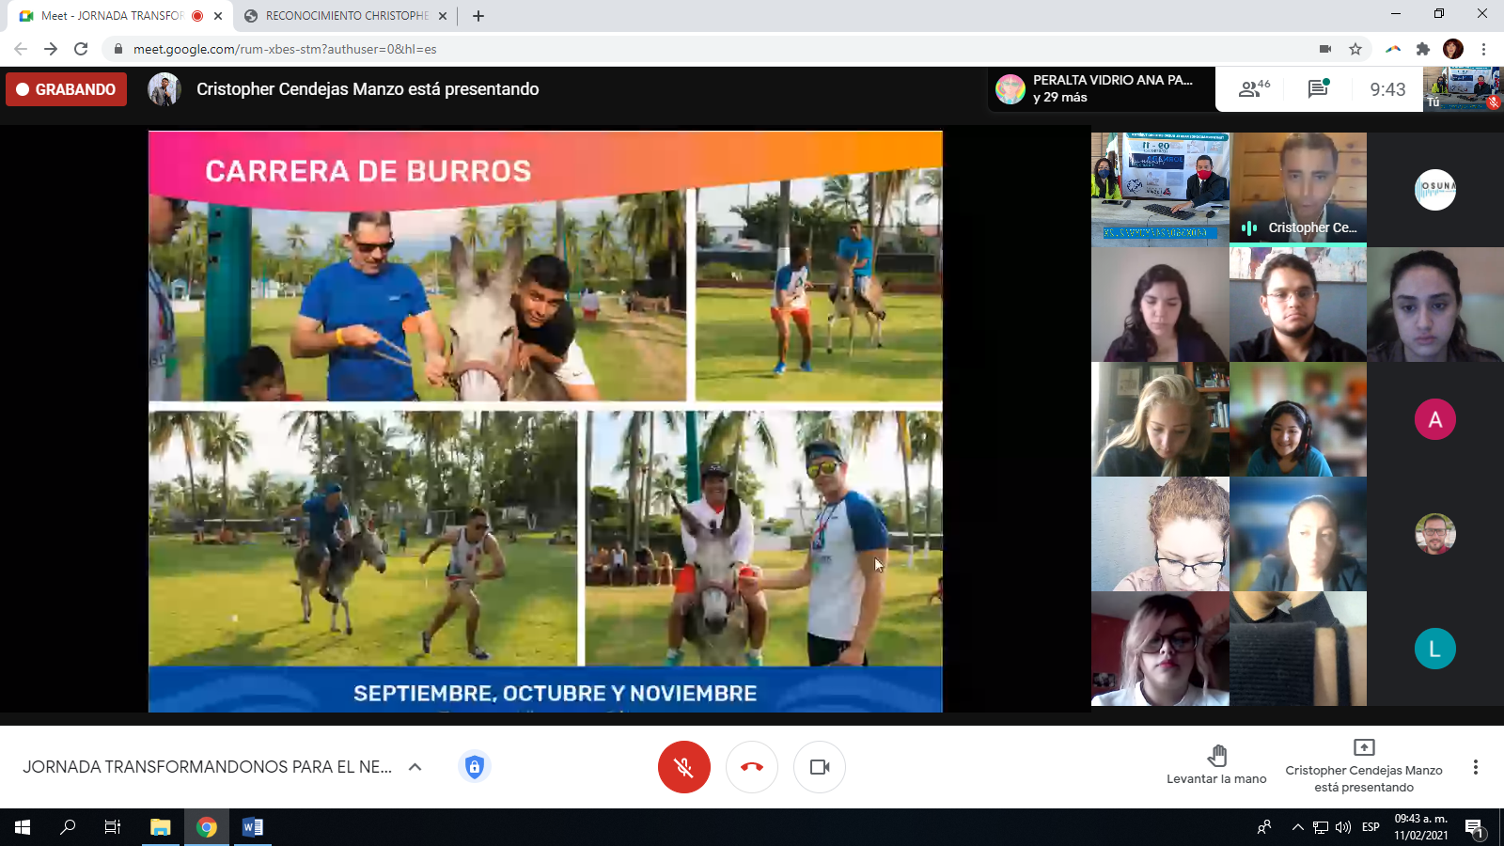Open the People icon in taskbar tray
Image resolution: width=1504 pixels, height=846 pixels.
pyautogui.click(x=1264, y=827)
